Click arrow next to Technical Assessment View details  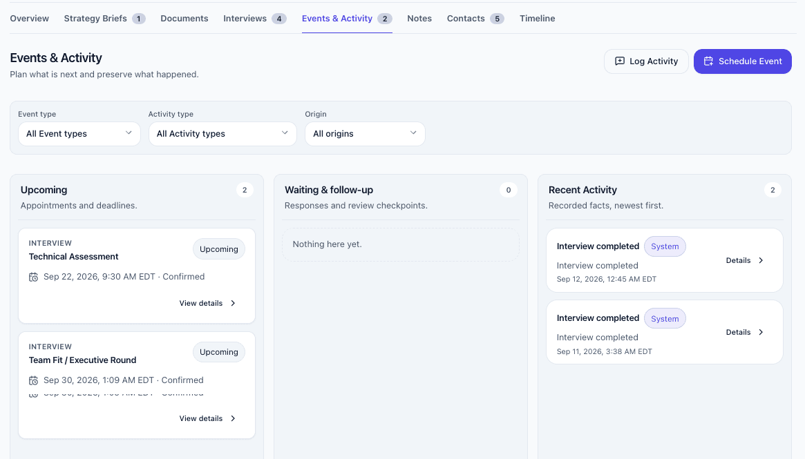[x=233, y=303]
